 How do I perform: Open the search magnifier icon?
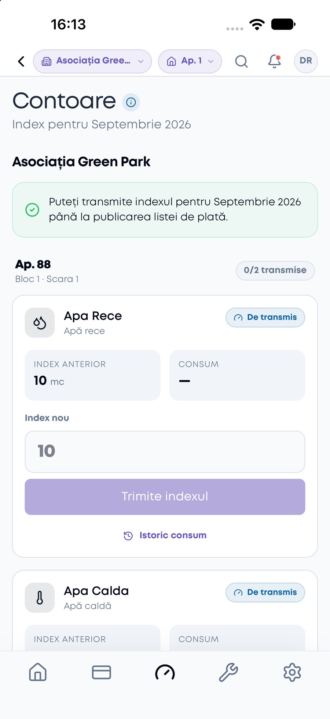[241, 61]
